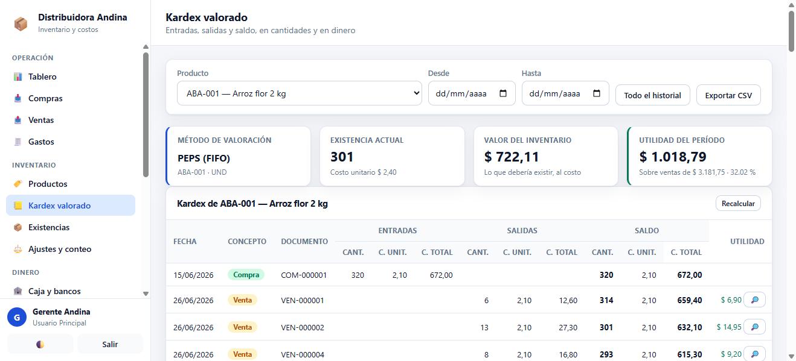Image resolution: width=796 pixels, height=361 pixels.
Task: Click the Gerente Andina user avatar
Action: [x=16, y=316]
